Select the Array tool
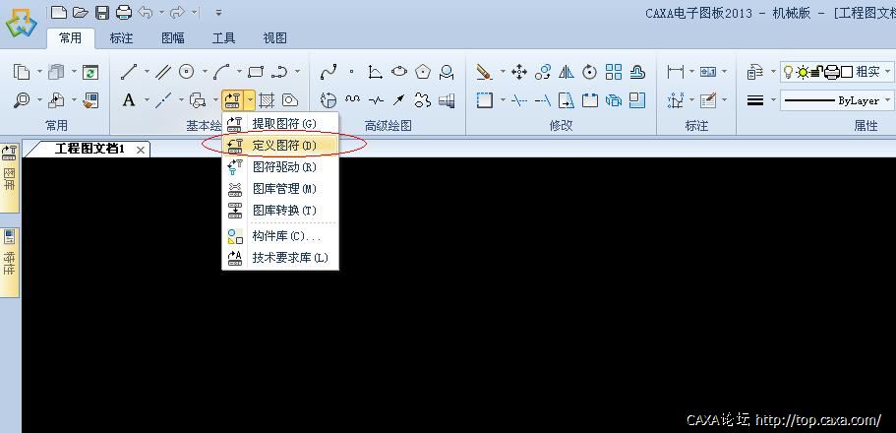This screenshot has width=896, height=433. [x=613, y=72]
